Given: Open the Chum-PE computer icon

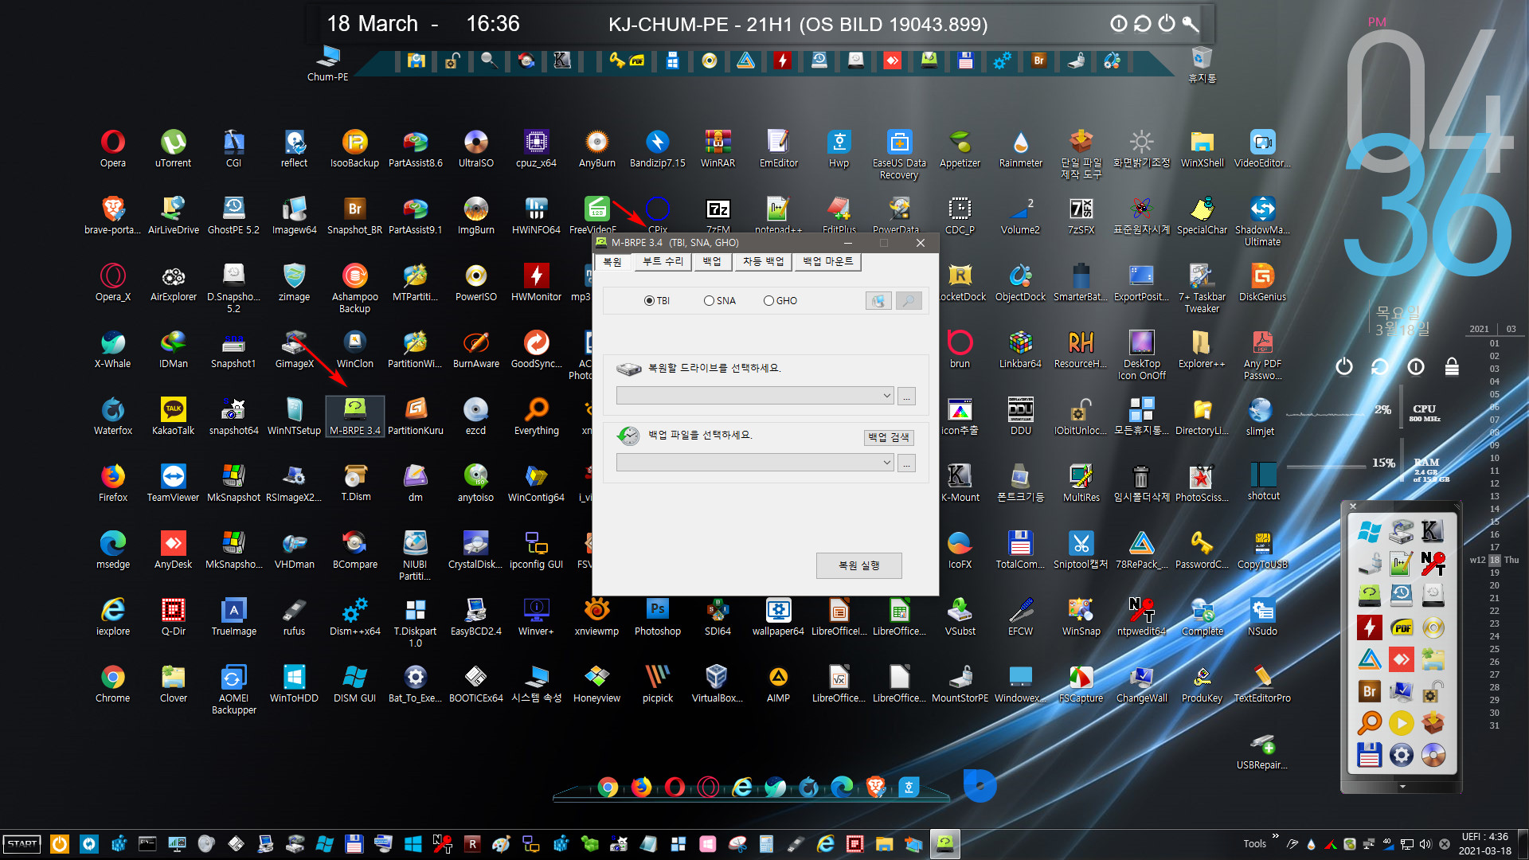Looking at the screenshot, I should pos(328,64).
